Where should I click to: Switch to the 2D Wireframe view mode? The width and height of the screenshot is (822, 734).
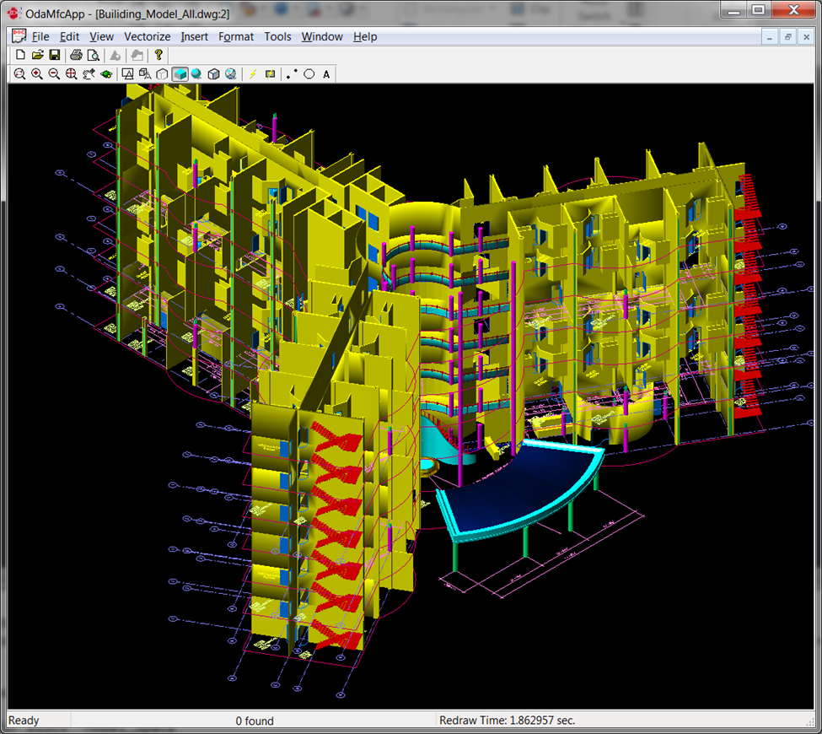(128, 73)
